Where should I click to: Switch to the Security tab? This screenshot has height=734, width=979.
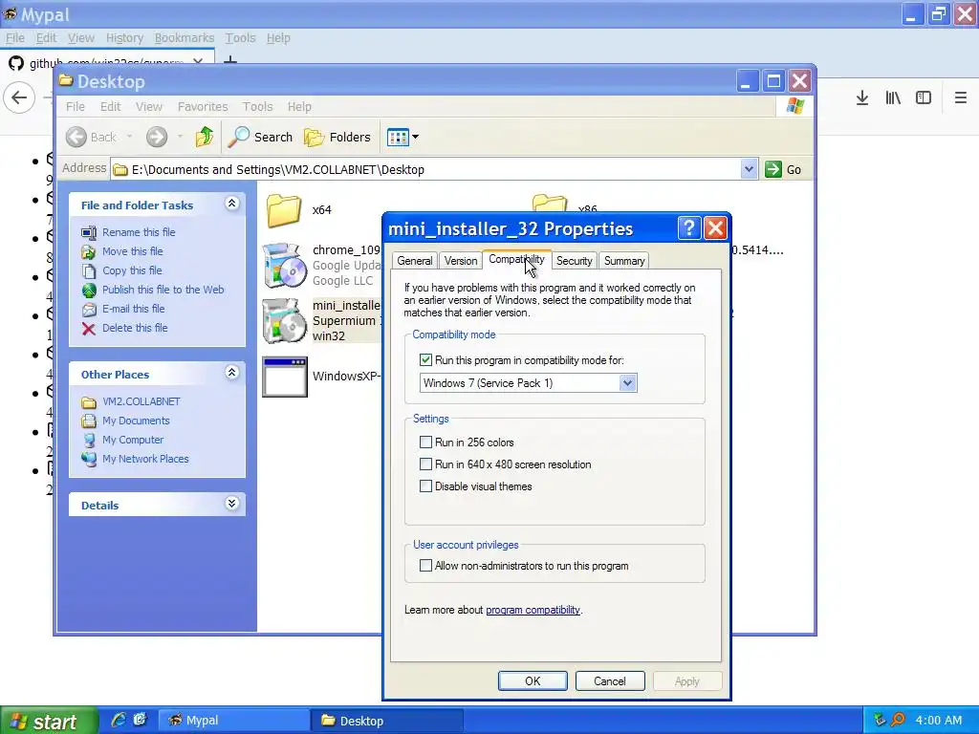(574, 261)
